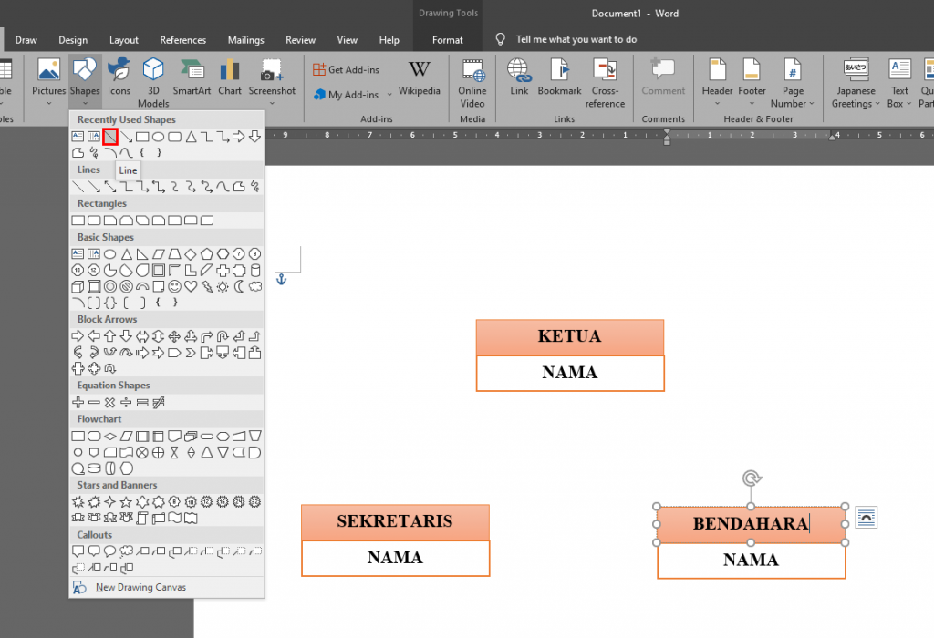Insert a SmartArt graphic
This screenshot has width=934, height=638.
click(x=192, y=79)
